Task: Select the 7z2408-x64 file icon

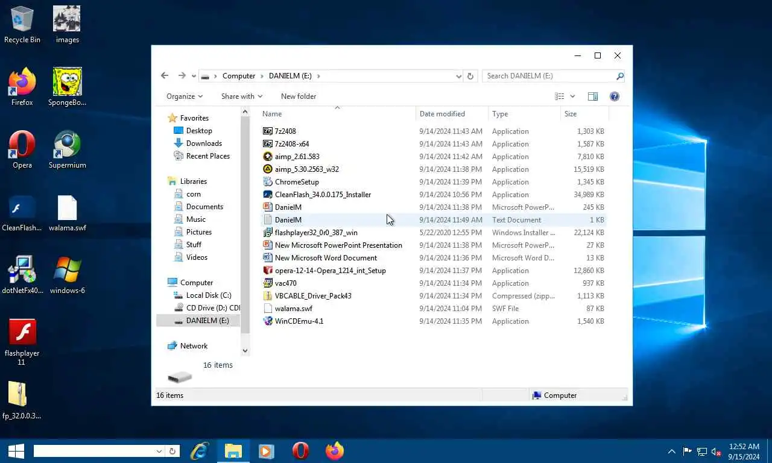Action: [268, 144]
